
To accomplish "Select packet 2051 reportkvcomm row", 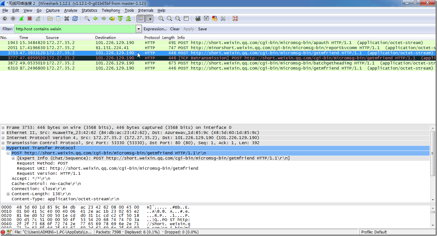I will 217,48.
